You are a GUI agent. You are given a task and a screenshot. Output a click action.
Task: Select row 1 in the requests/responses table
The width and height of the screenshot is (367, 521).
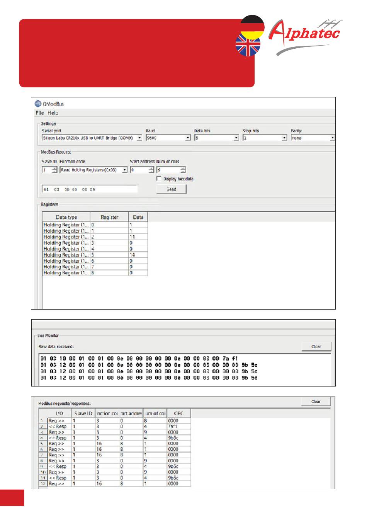pos(115,421)
